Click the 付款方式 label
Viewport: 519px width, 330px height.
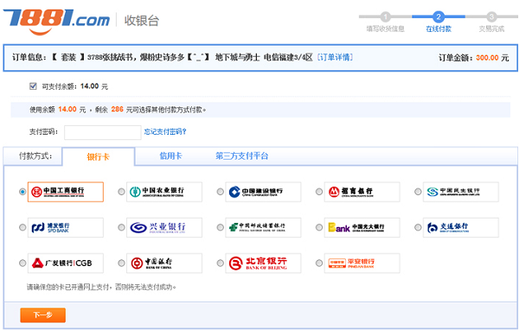pyautogui.click(x=35, y=155)
